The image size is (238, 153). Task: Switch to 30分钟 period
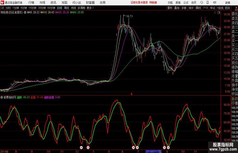(42, 8)
